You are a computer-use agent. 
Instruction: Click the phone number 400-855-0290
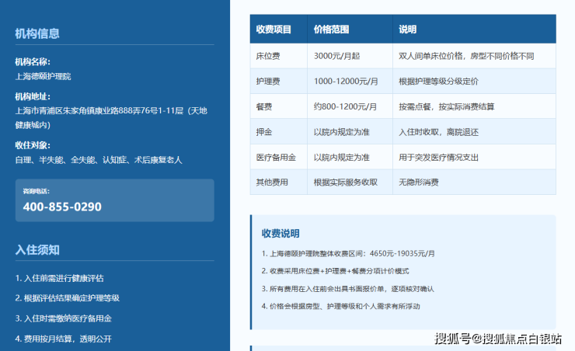62,207
